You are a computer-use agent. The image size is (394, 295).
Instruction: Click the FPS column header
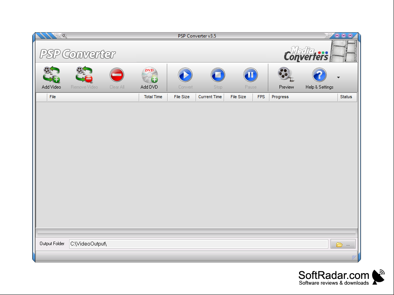click(261, 97)
